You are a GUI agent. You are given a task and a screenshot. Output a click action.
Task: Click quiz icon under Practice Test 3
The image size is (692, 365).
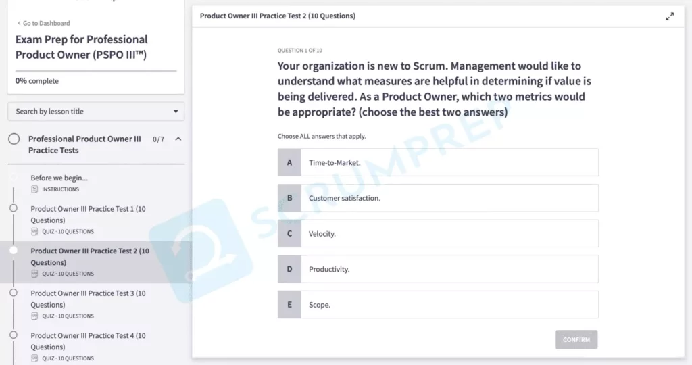34,316
